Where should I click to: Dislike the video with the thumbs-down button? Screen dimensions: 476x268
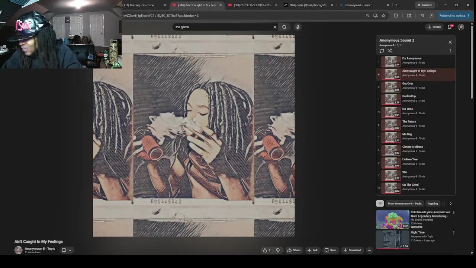tap(278, 250)
